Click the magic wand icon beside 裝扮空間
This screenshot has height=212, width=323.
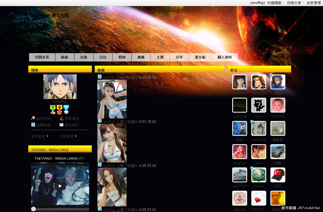click(33, 118)
